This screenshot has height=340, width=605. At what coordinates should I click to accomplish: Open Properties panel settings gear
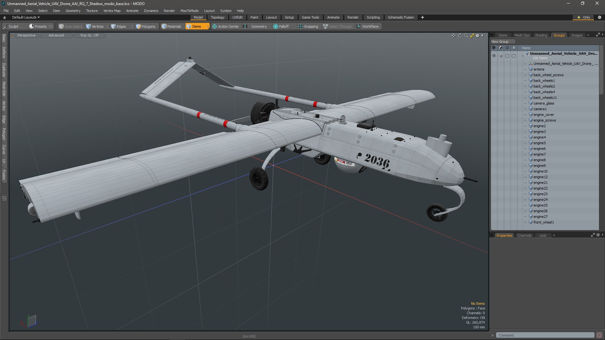[598, 235]
